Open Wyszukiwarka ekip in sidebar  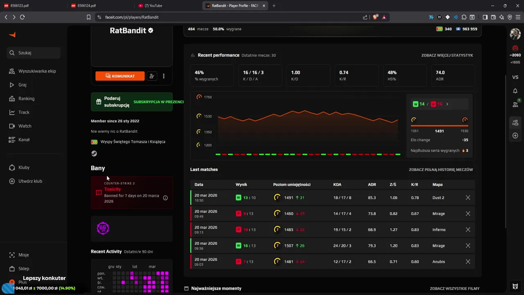point(32,71)
